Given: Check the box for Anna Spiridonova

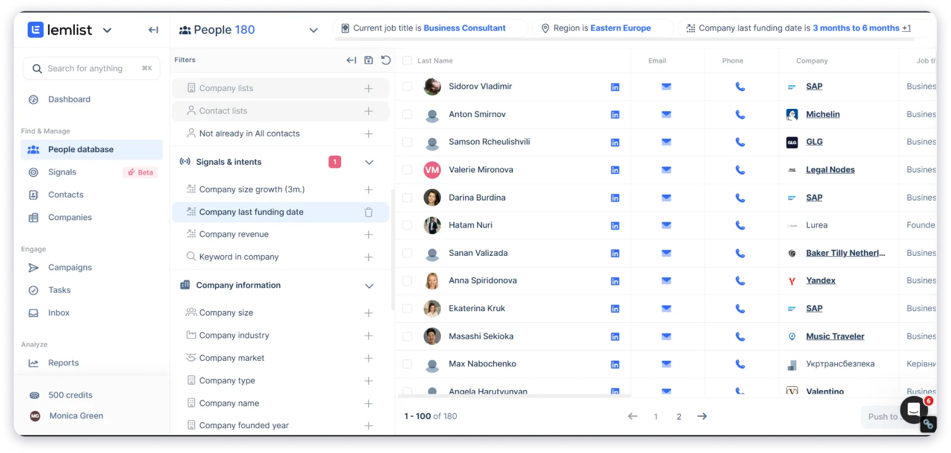Looking at the screenshot, I should coord(407,281).
